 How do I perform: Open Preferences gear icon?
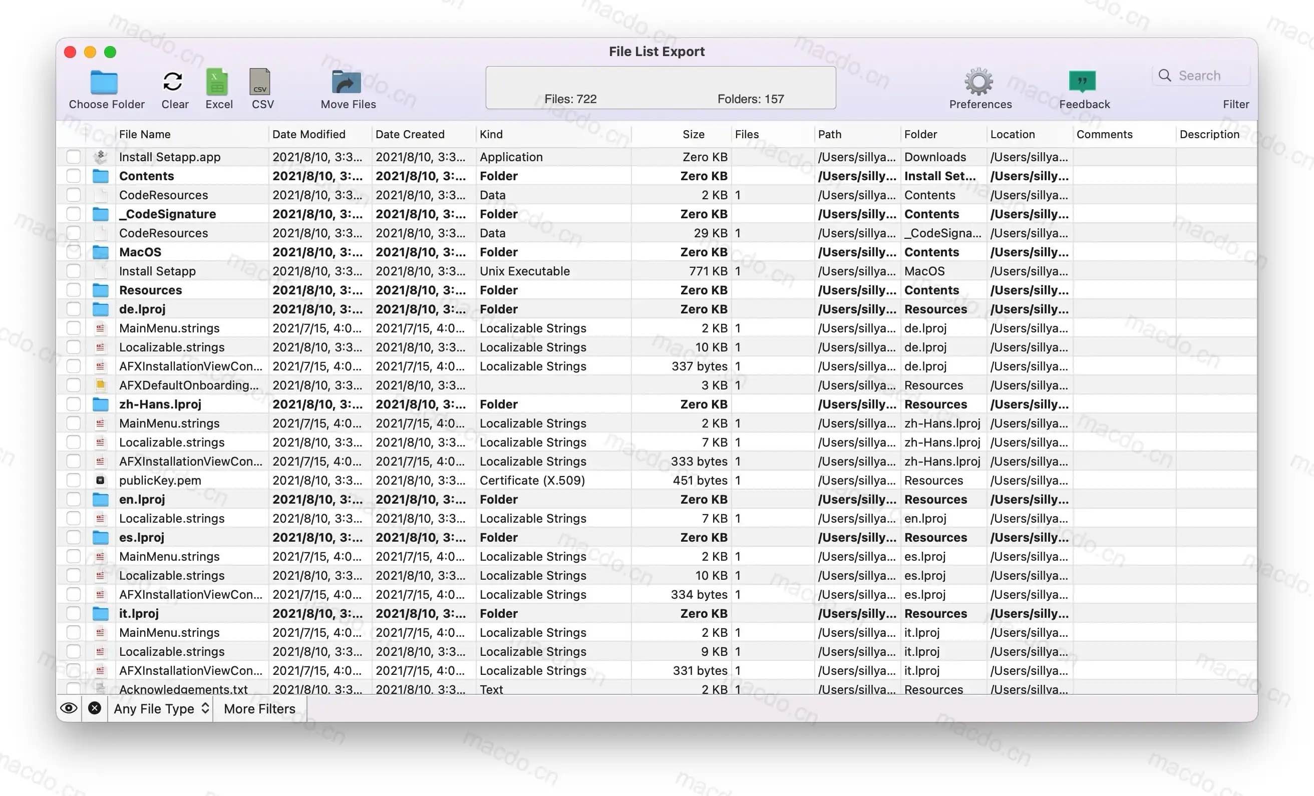(x=979, y=82)
